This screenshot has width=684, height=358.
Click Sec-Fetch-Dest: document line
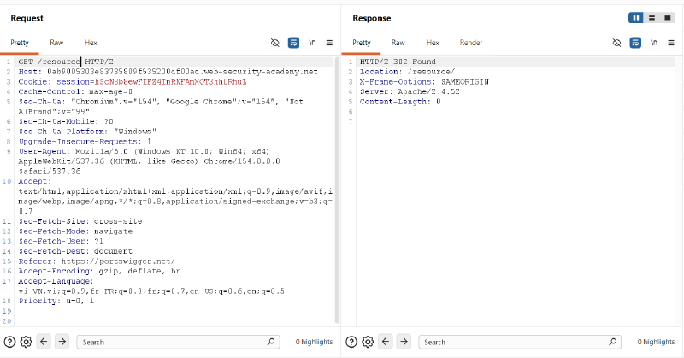[75, 251]
